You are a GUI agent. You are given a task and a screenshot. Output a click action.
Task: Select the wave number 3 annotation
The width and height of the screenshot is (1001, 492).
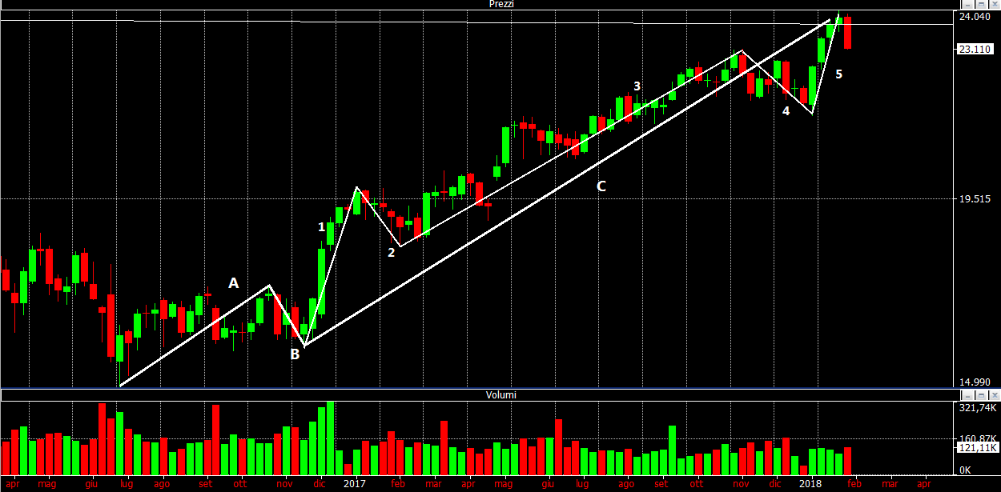pyautogui.click(x=637, y=86)
